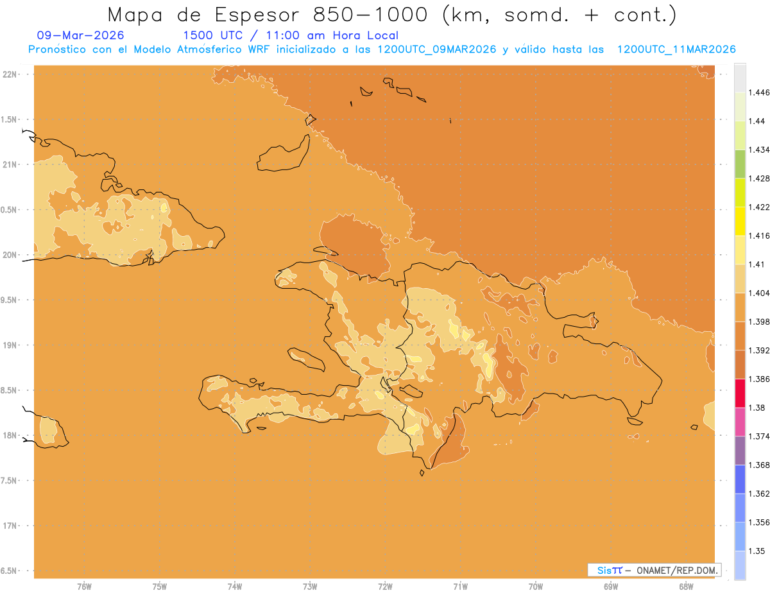Click the '70W' longitude axis label
This screenshot has width=770, height=595.
[536, 586]
